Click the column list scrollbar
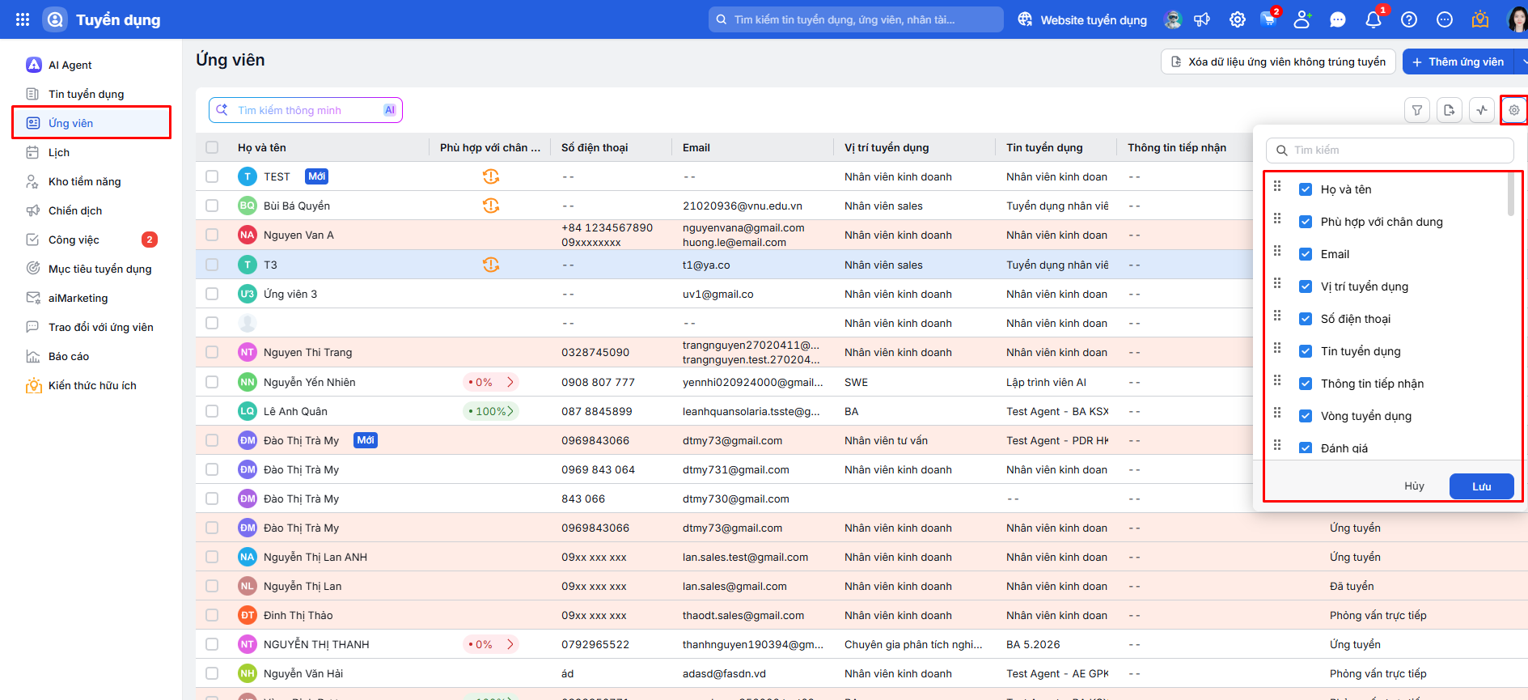1528x700 pixels. pyautogui.click(x=1510, y=195)
